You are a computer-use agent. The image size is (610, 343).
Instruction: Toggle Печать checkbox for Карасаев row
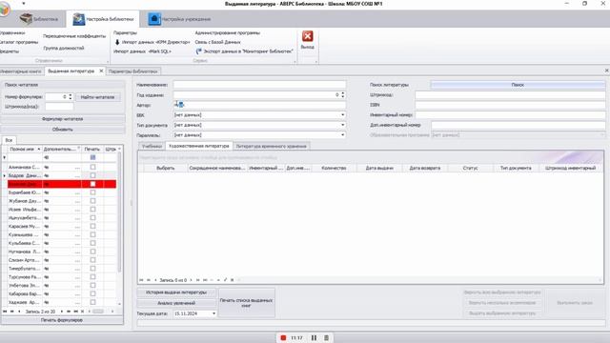92,226
